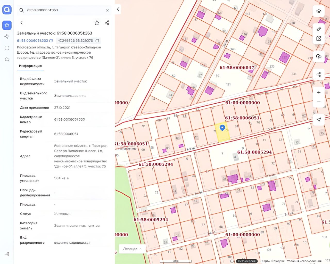The height and width of the screenshot is (264, 330).
Task: Select the ruler measurement tool
Action: point(319,29)
